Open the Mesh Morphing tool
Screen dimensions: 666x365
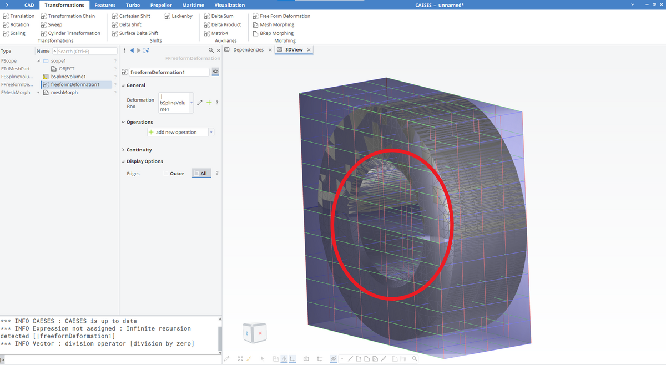pyautogui.click(x=273, y=24)
